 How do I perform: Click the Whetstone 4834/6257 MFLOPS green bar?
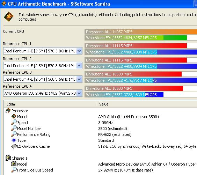pos(136,38)
